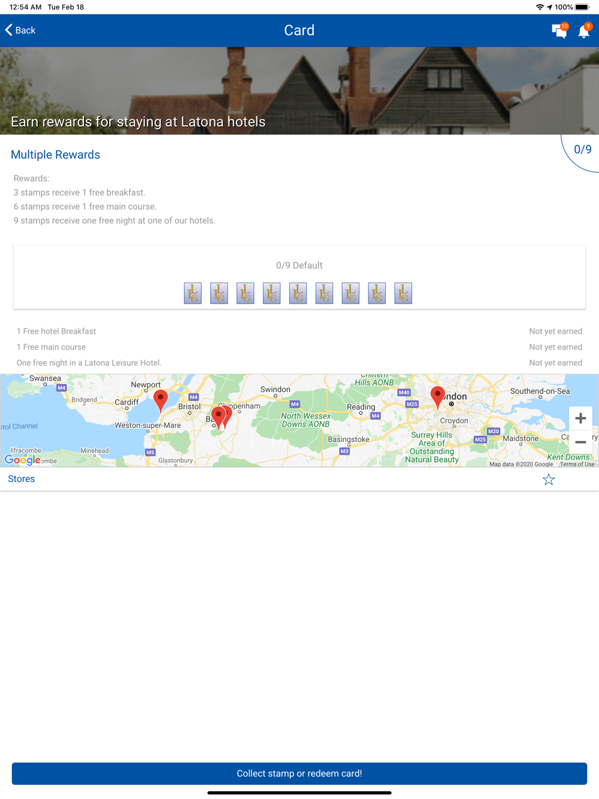Tap the middle (fifth) stamp in the row
Viewport: 599px width, 799px height.
point(298,293)
